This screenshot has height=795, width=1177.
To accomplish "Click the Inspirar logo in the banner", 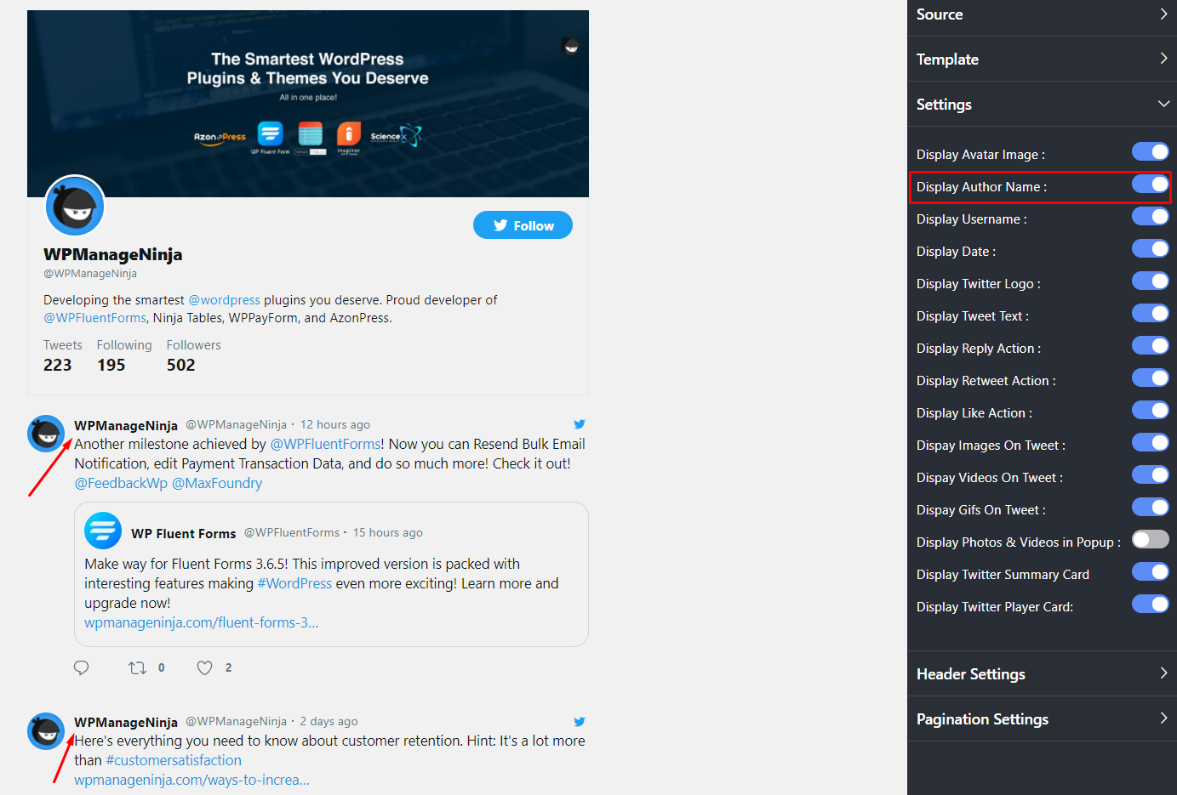I will pyautogui.click(x=349, y=138).
